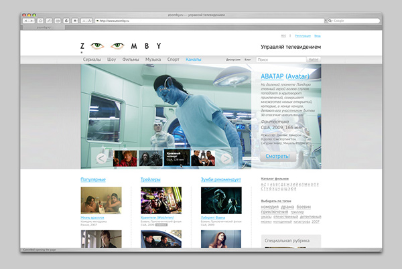Screen dimensions: 402x269
Task: Click the Google search field in toolbar
Action: point(354,21)
